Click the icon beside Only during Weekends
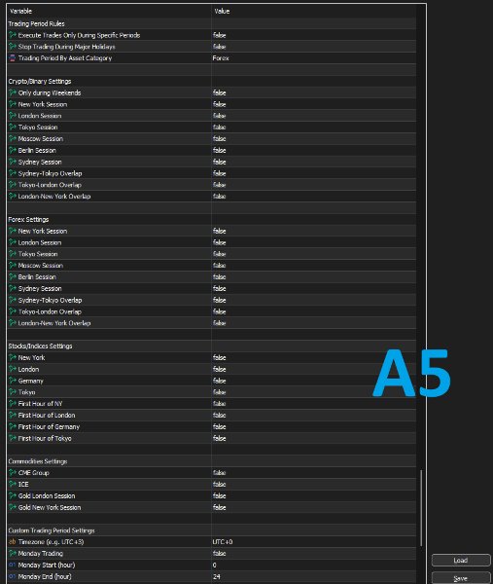This screenshot has height=584, width=493. [x=13, y=92]
